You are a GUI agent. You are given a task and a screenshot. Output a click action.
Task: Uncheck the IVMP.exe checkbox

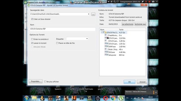[105, 46]
